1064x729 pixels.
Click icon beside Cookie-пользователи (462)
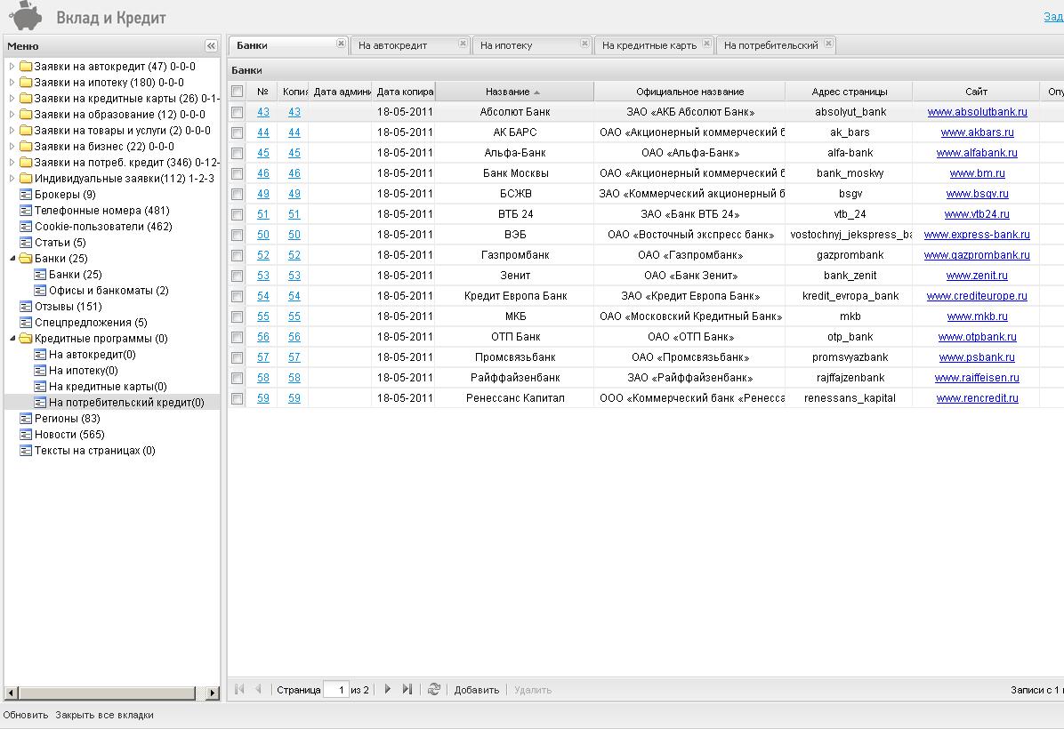(x=26, y=227)
